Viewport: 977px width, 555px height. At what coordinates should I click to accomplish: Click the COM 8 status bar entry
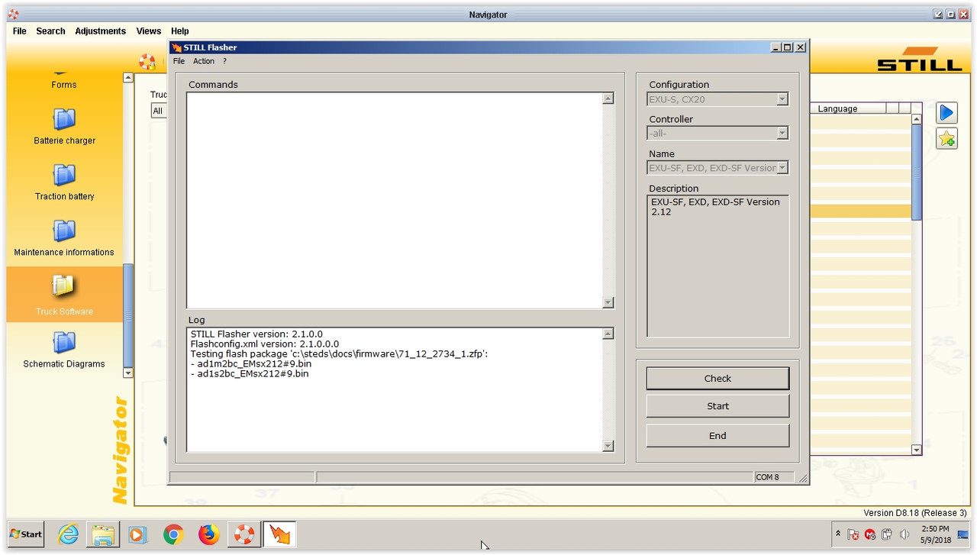click(768, 477)
